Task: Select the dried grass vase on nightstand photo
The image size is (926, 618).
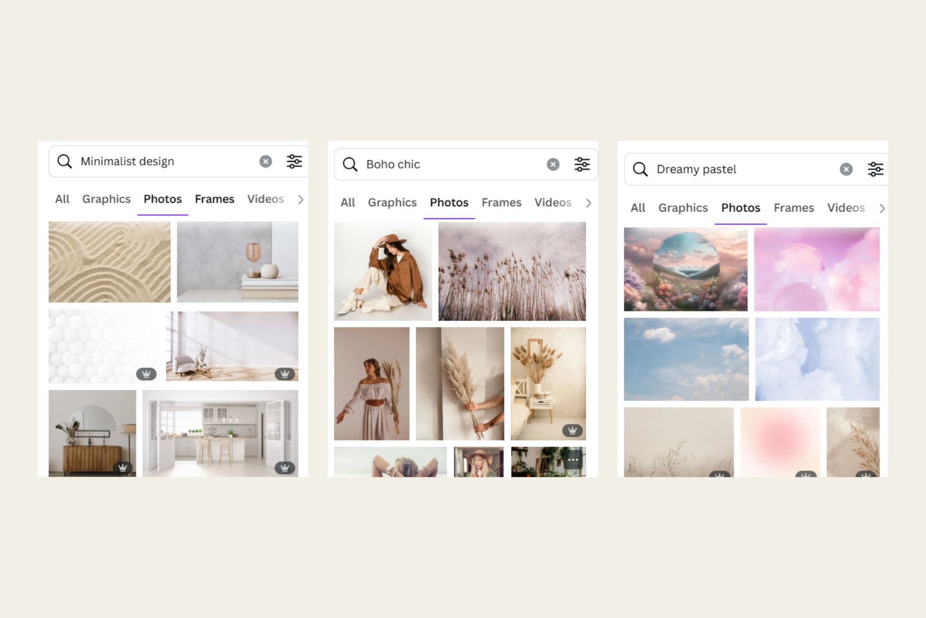Action: pyautogui.click(x=548, y=384)
